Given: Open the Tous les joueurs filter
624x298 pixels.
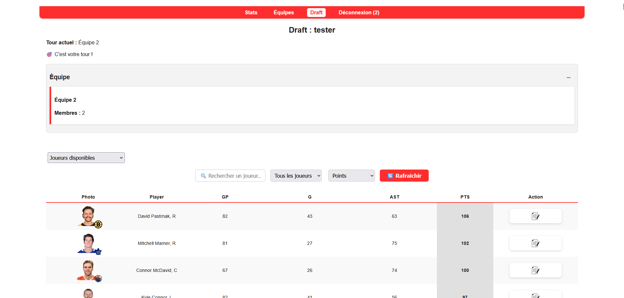Looking at the screenshot, I should tap(296, 176).
